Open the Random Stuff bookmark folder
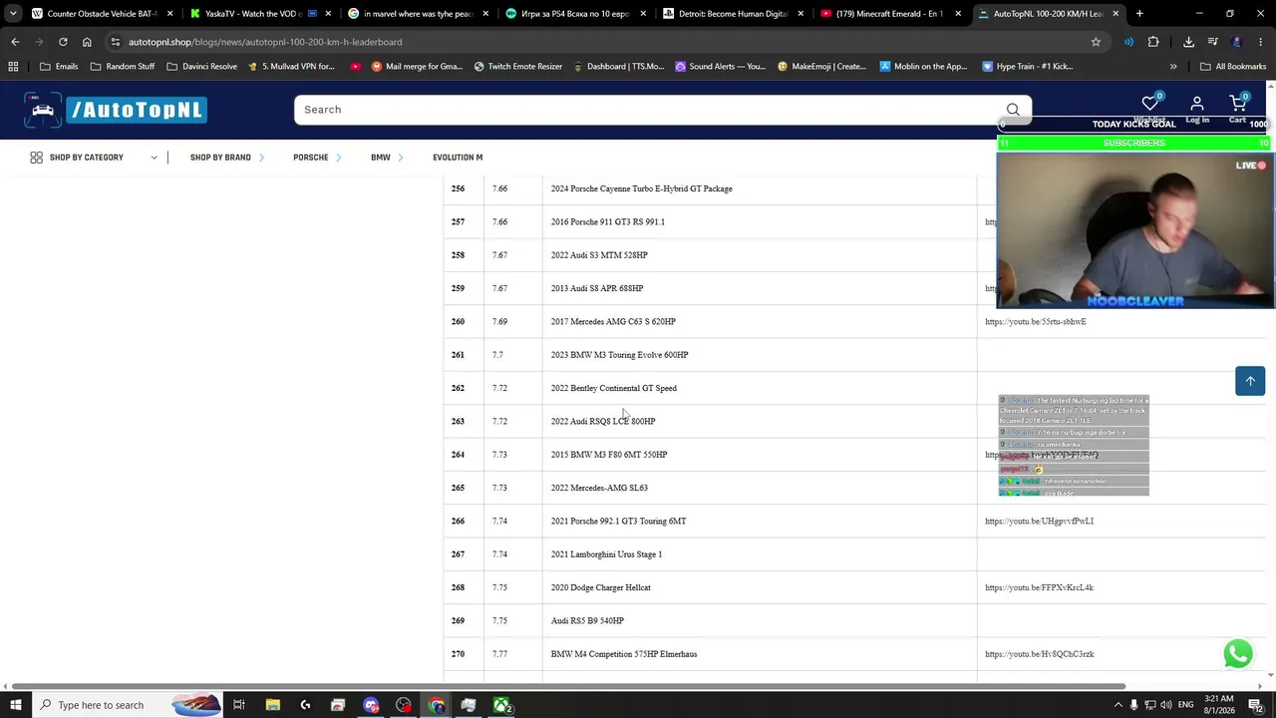The height and width of the screenshot is (718, 1276). [x=123, y=67]
